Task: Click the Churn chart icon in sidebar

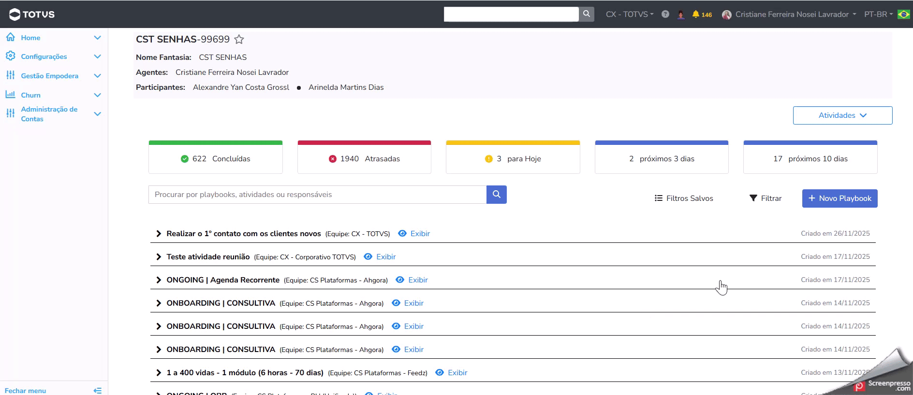Action: tap(10, 95)
